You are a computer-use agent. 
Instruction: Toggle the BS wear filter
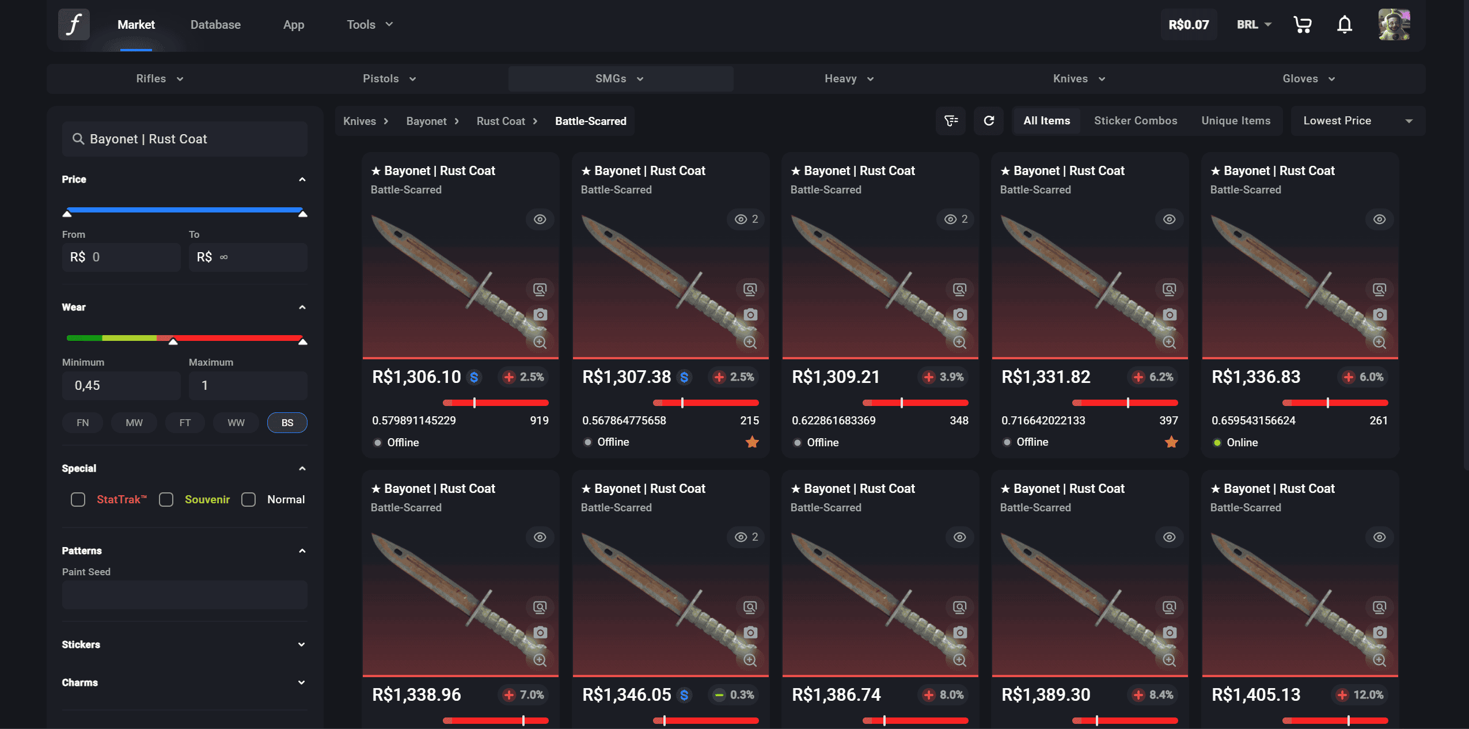287,423
